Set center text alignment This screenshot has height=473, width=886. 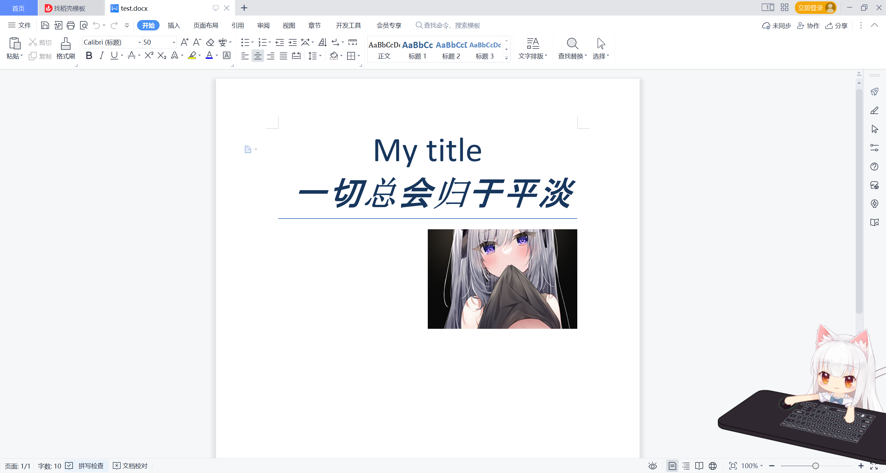(257, 56)
